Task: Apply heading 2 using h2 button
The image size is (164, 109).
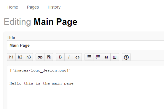Action: (20, 57)
